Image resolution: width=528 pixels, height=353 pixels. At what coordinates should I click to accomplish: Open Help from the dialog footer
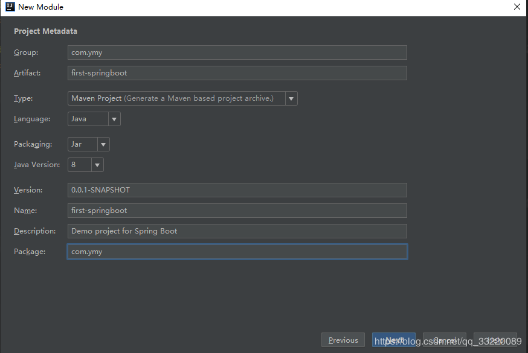tap(495, 340)
